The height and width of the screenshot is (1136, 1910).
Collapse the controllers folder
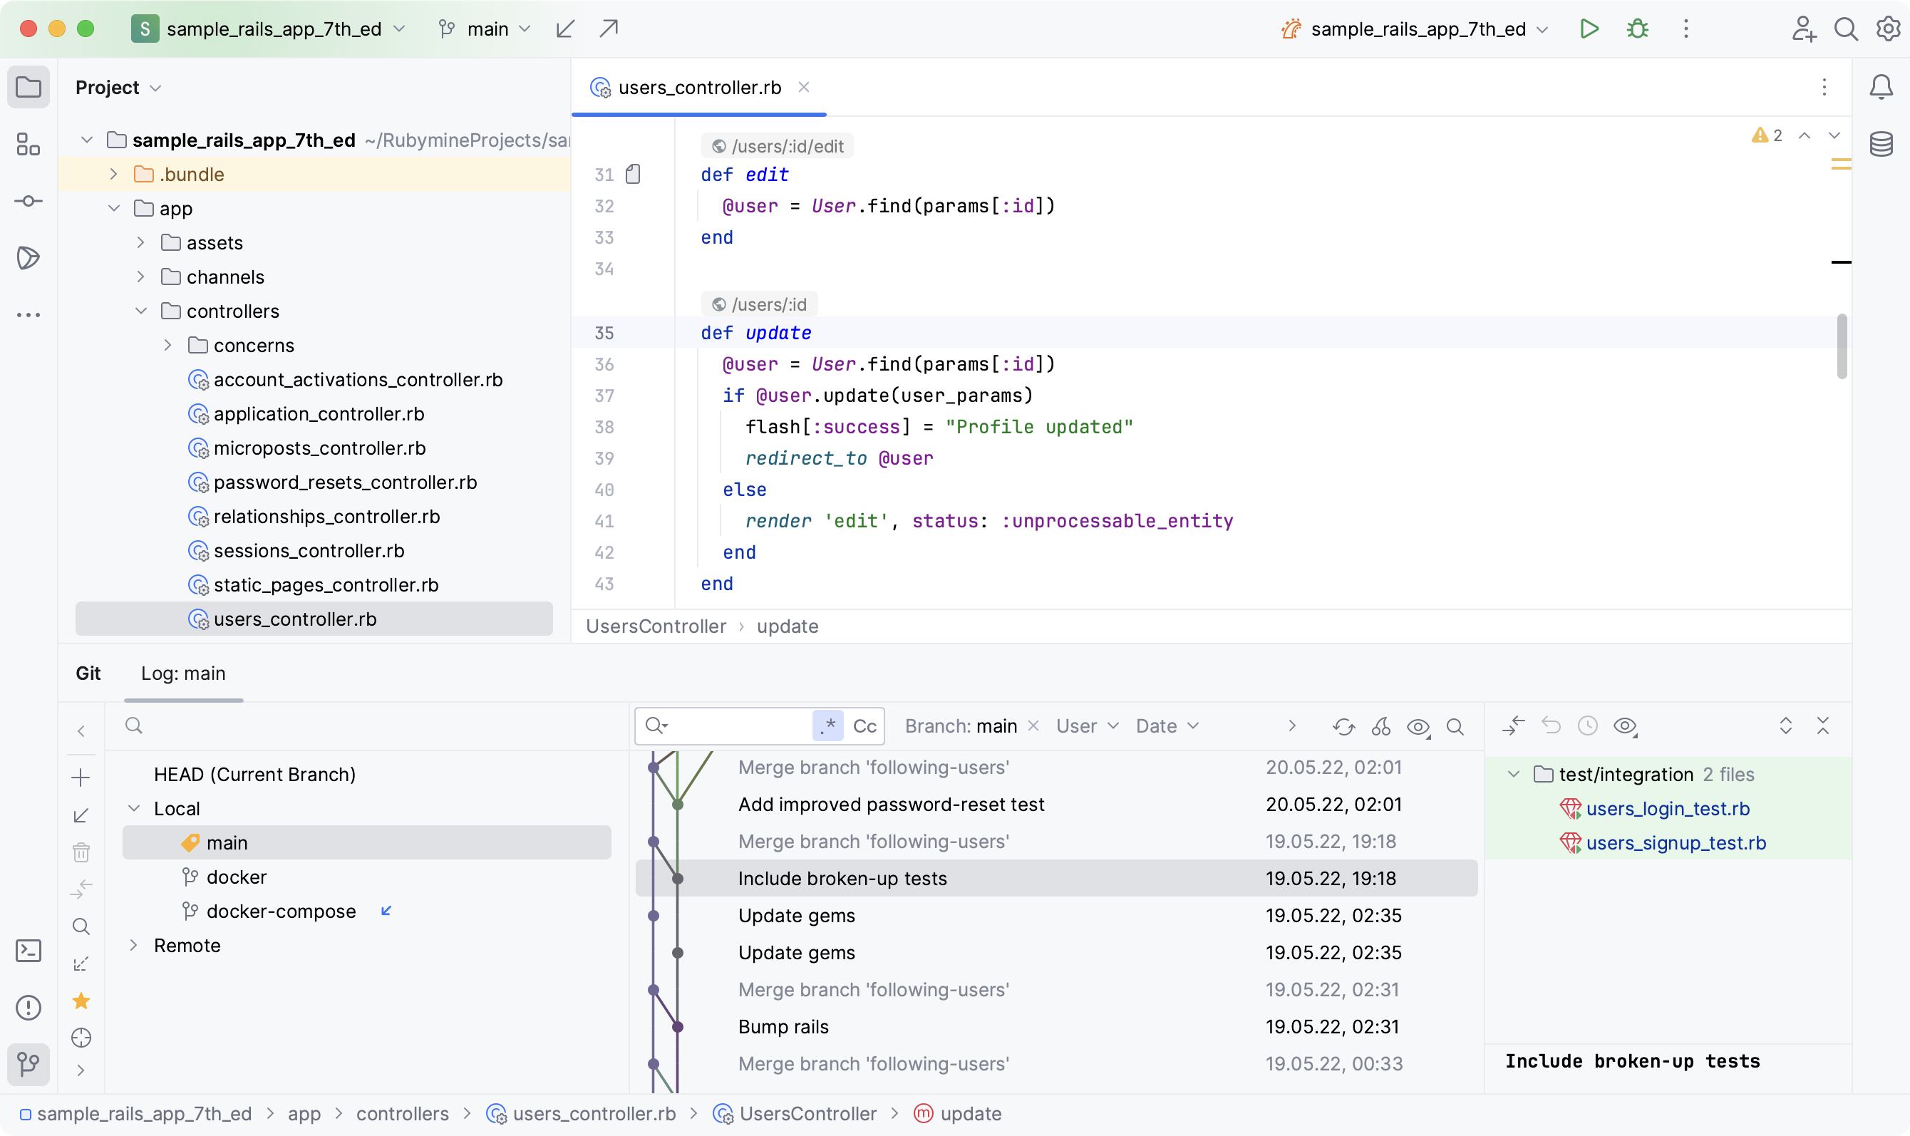click(141, 311)
